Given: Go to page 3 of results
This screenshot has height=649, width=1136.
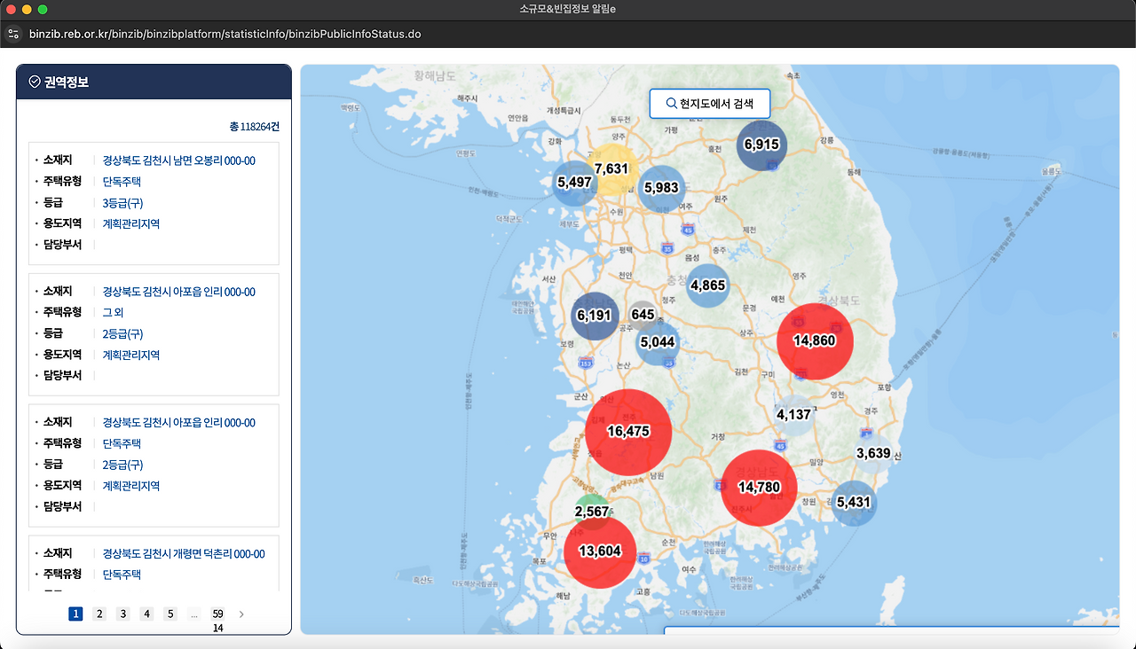Looking at the screenshot, I should (123, 614).
